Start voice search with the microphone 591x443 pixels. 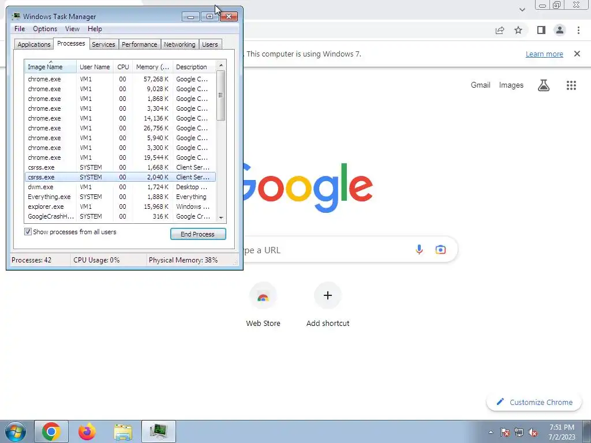[419, 249]
